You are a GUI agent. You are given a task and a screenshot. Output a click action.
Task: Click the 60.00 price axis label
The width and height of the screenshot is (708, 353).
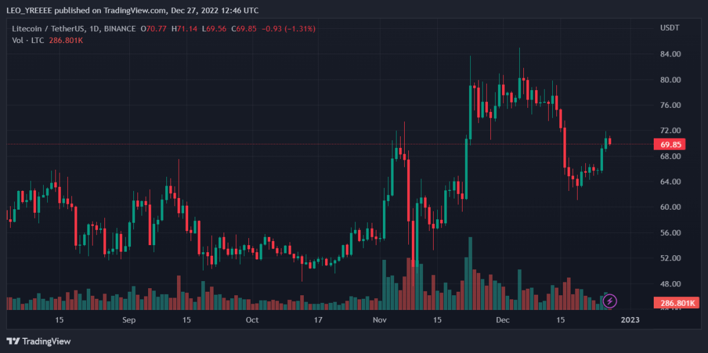tap(671, 207)
